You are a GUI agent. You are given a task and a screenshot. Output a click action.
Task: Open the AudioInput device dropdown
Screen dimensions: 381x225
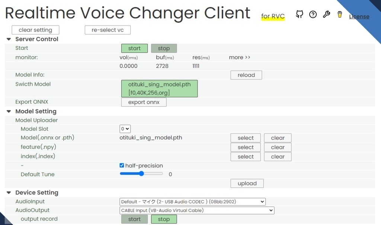[192, 202]
